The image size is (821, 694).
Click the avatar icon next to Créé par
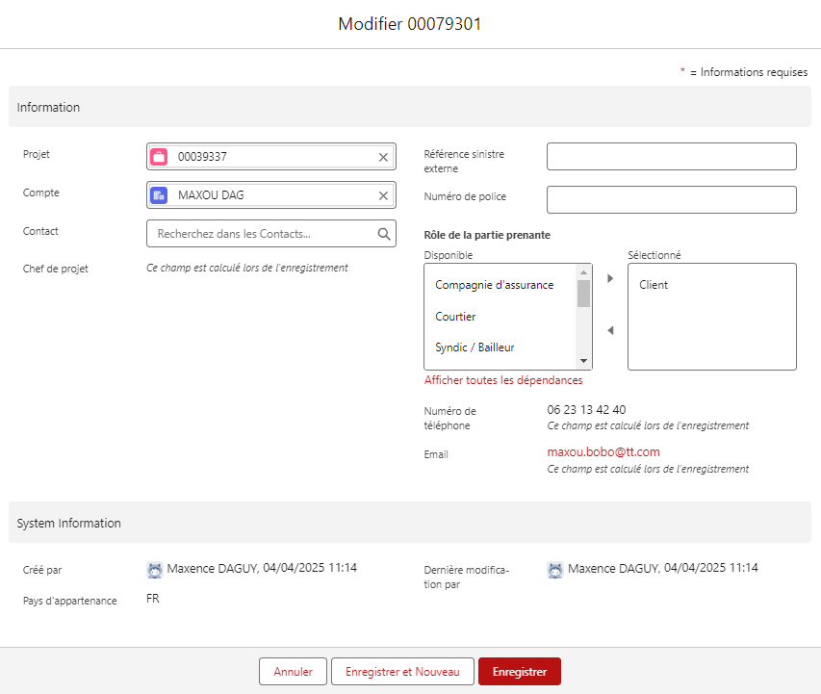click(x=155, y=569)
